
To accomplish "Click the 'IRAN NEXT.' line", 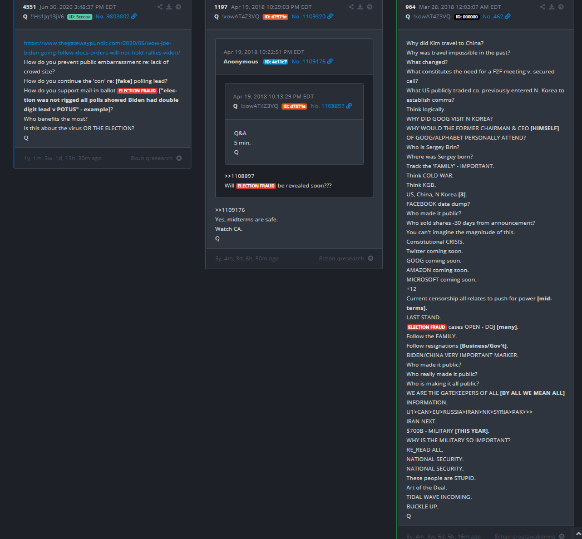I will [421, 421].
